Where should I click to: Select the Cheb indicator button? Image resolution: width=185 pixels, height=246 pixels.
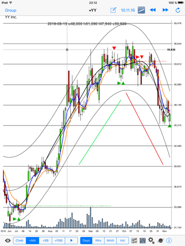coord(20,240)
